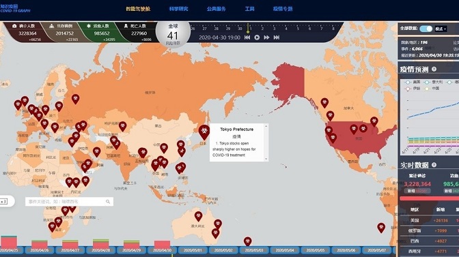Toggle 中国 series in forecast legend
This screenshot has height=257, width=459.
[x=431, y=88]
